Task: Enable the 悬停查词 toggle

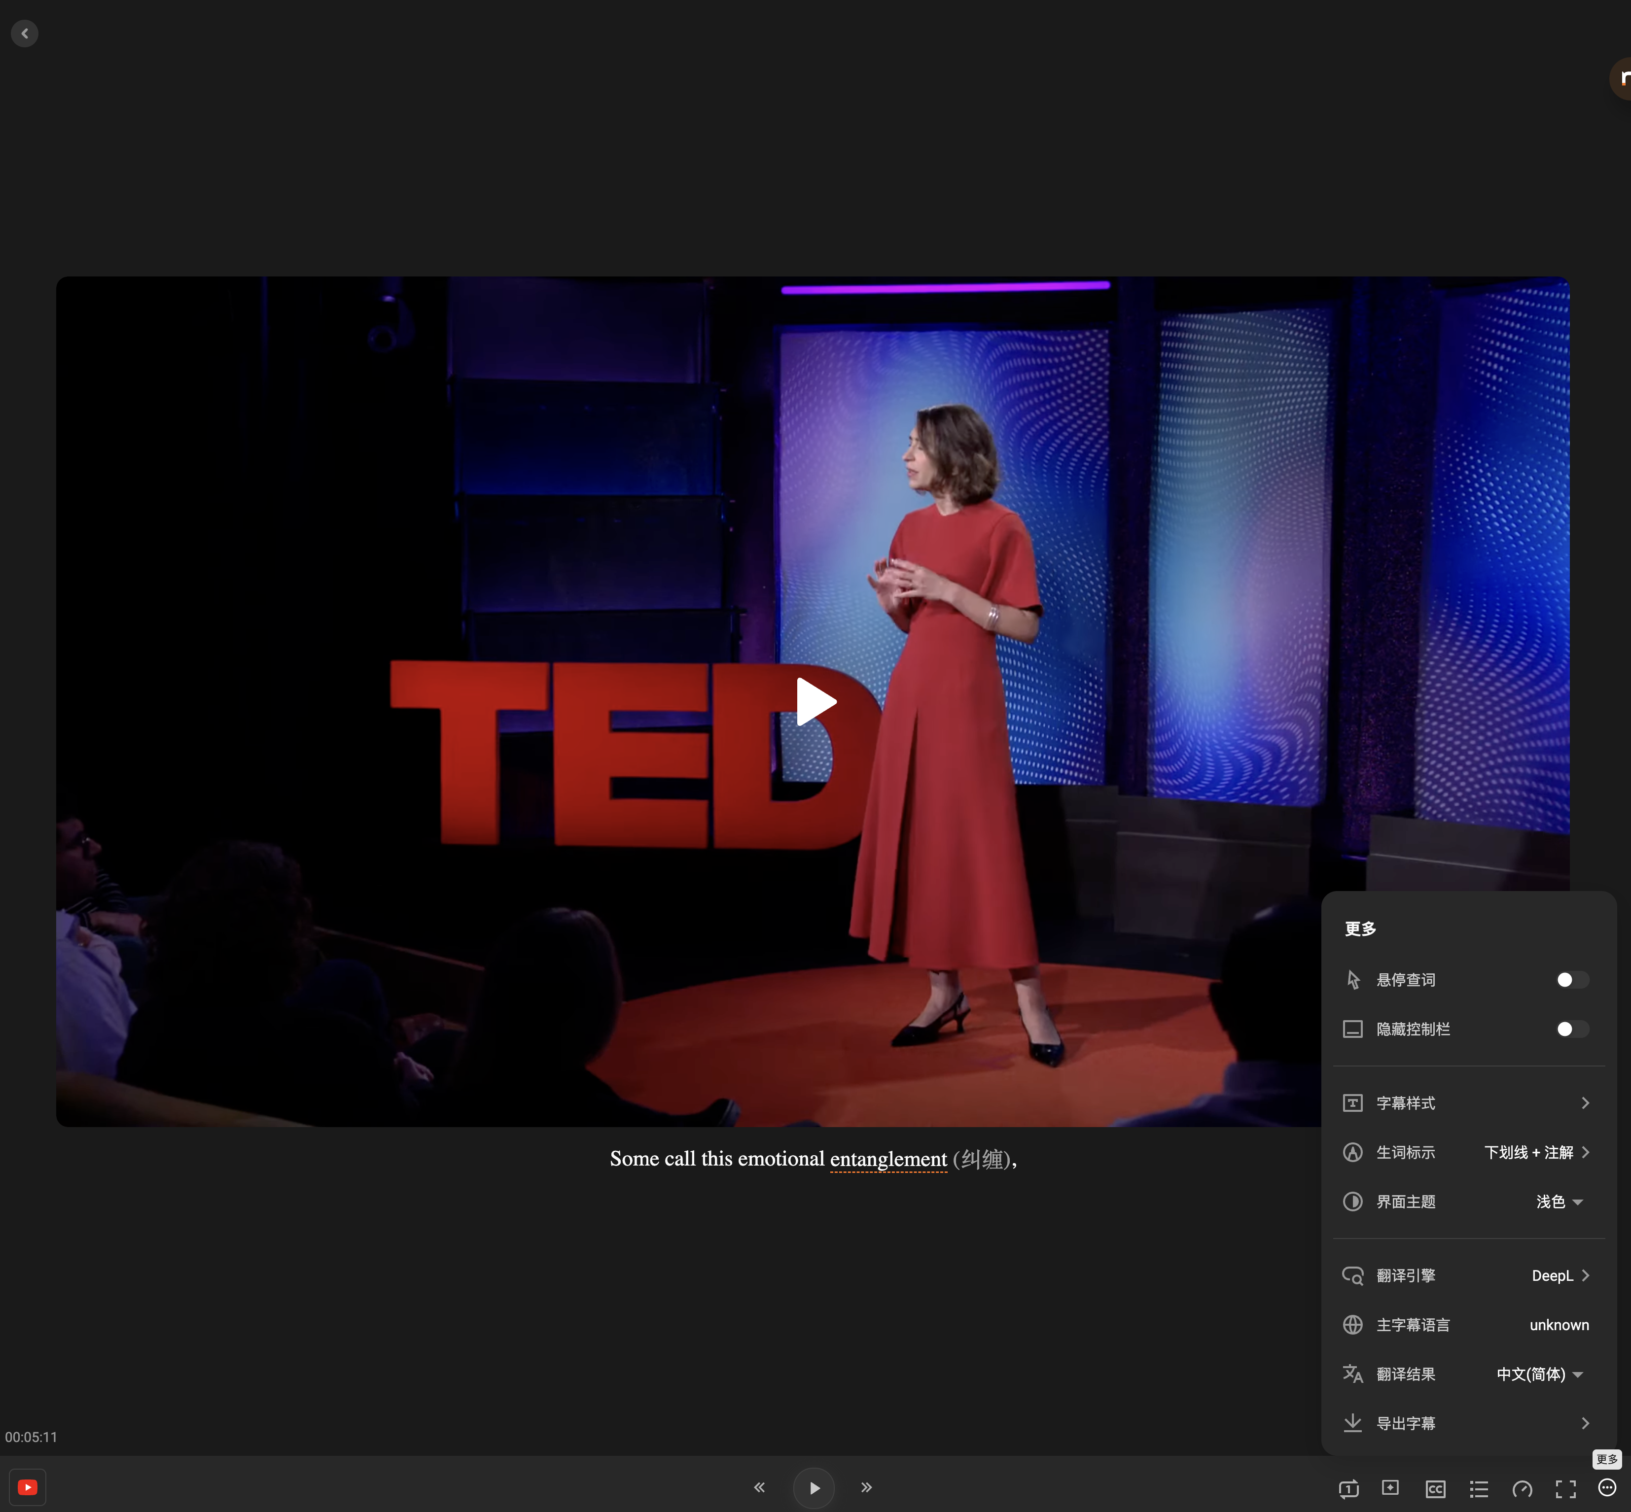Action: (x=1571, y=979)
